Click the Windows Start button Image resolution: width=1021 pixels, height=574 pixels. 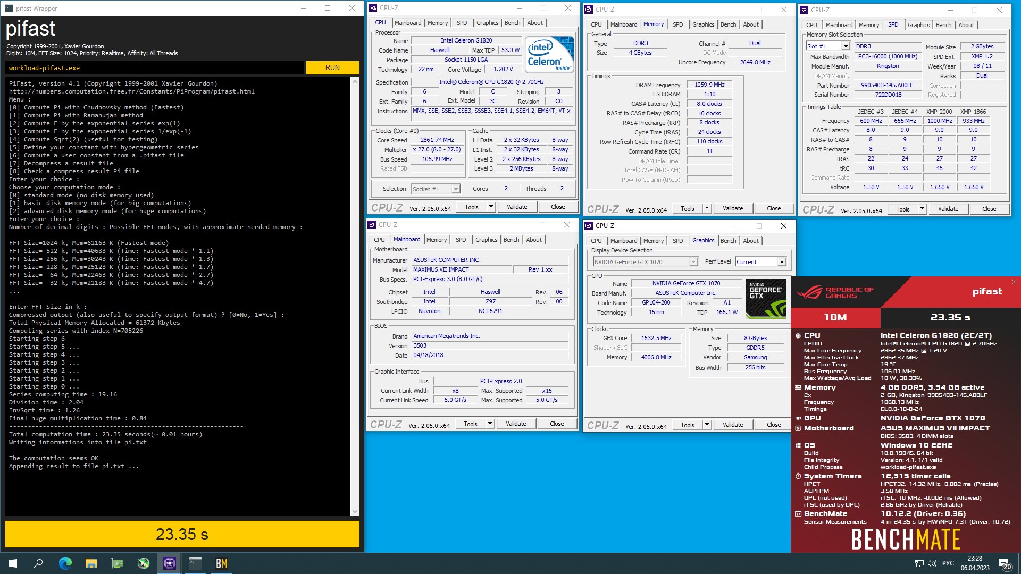pos(13,563)
